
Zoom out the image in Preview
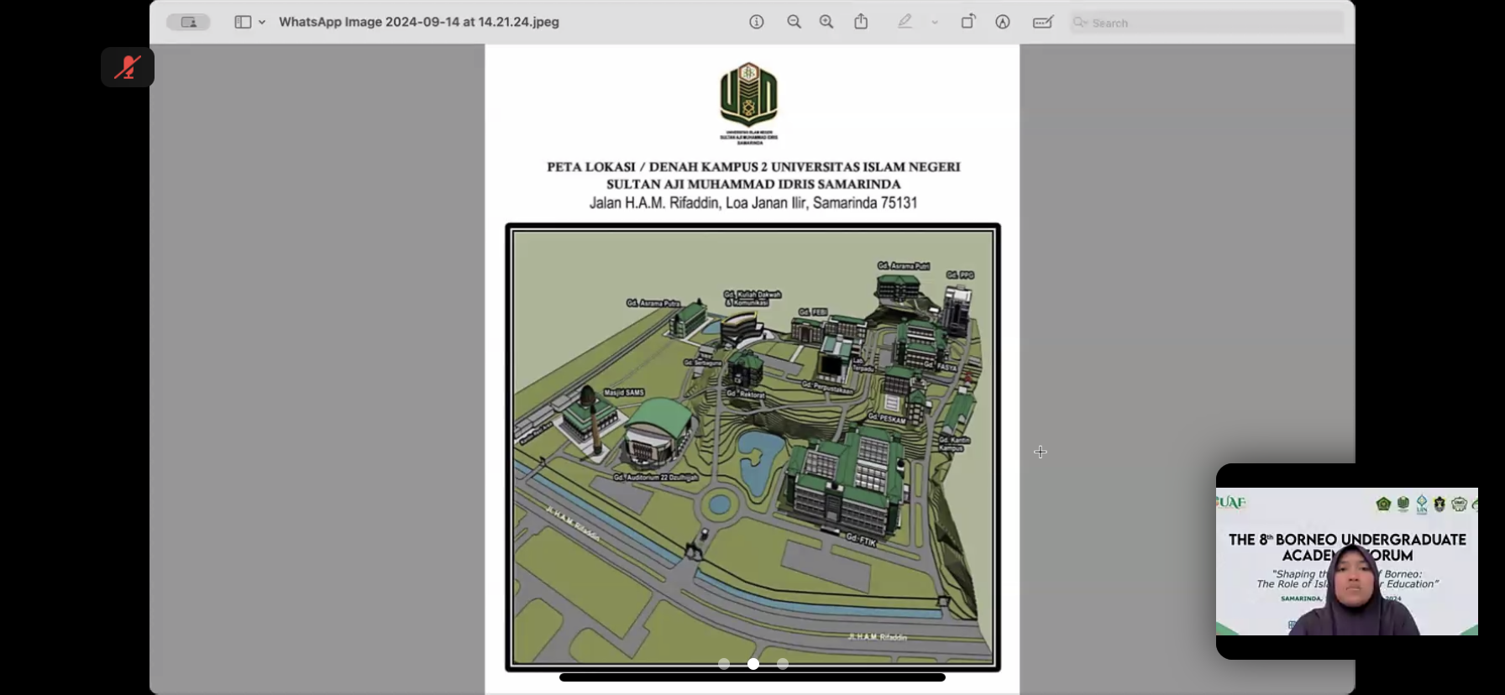click(794, 23)
